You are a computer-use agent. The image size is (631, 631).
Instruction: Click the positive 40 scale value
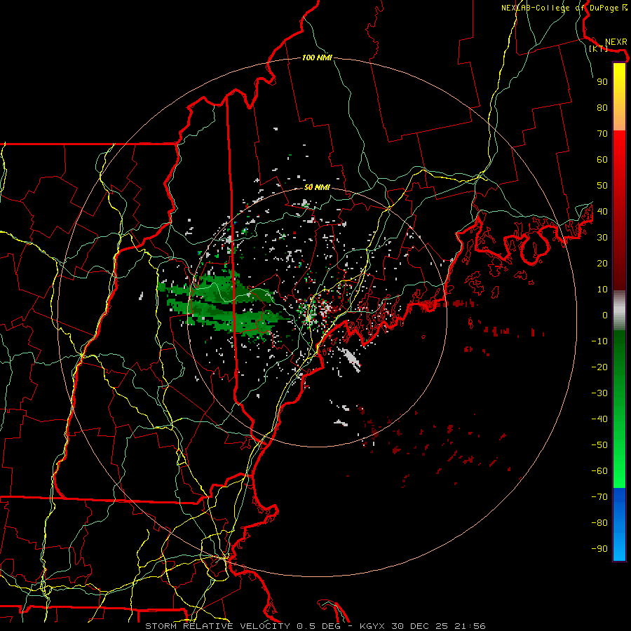[602, 212]
